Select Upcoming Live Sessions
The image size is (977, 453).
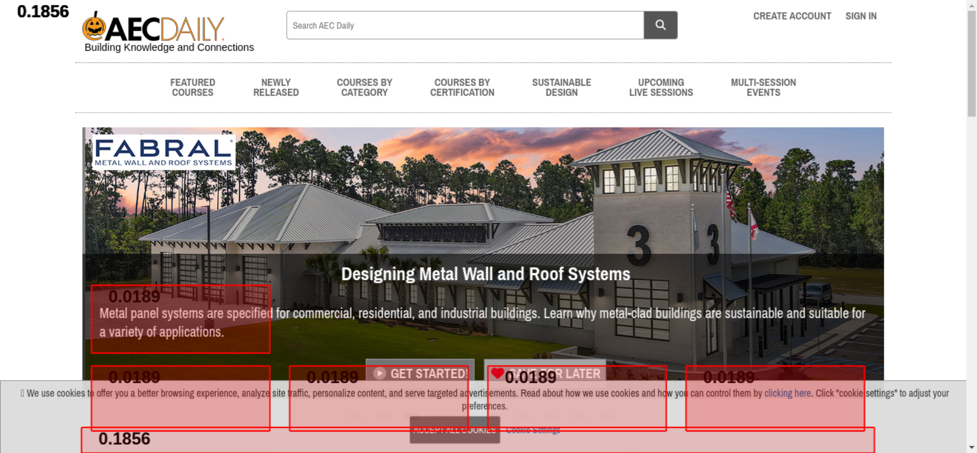[661, 88]
